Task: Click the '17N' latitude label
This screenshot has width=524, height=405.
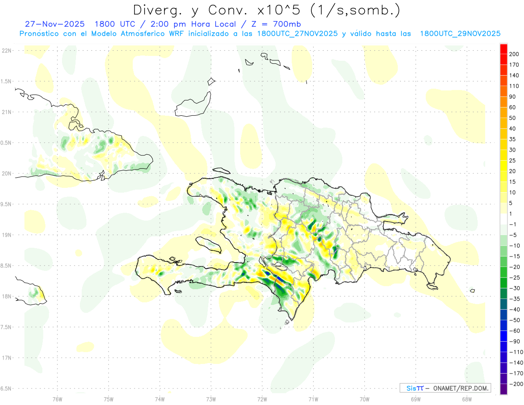Action: [6, 358]
